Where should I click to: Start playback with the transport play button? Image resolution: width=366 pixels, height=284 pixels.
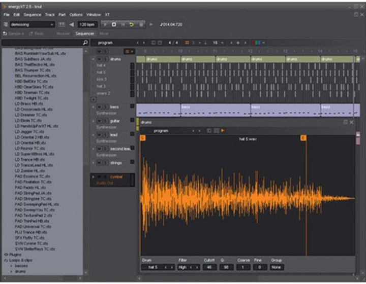point(105,24)
